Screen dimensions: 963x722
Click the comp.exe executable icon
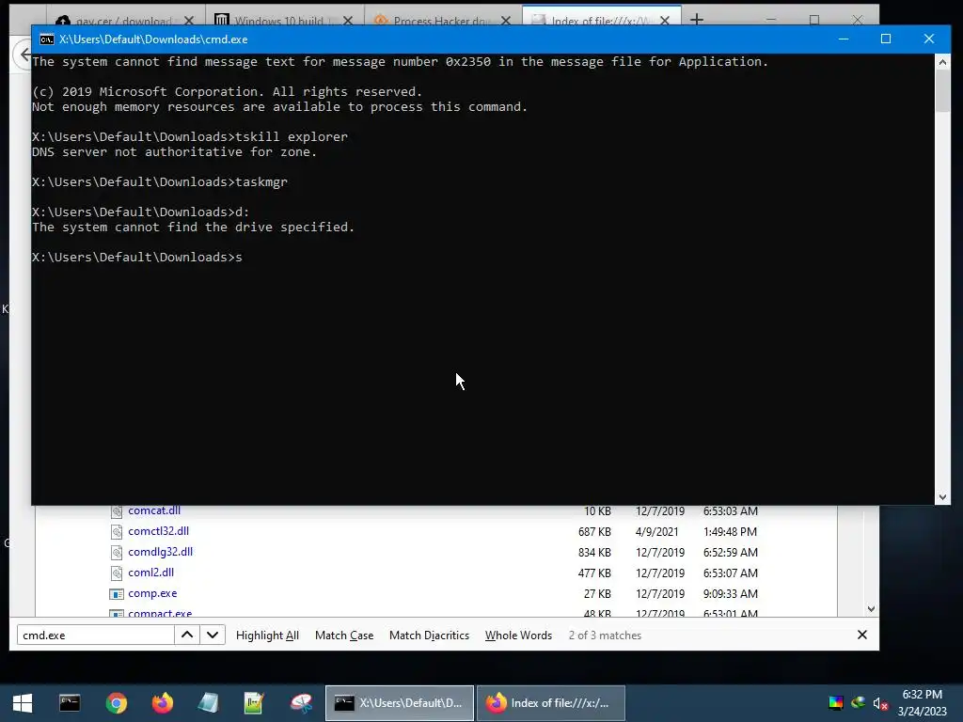(x=116, y=594)
